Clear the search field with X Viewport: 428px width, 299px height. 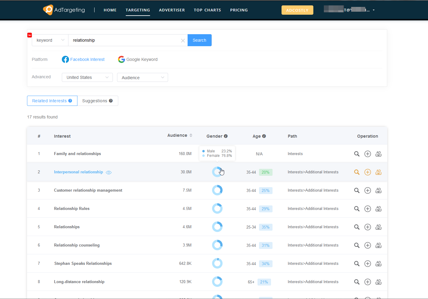[182, 40]
